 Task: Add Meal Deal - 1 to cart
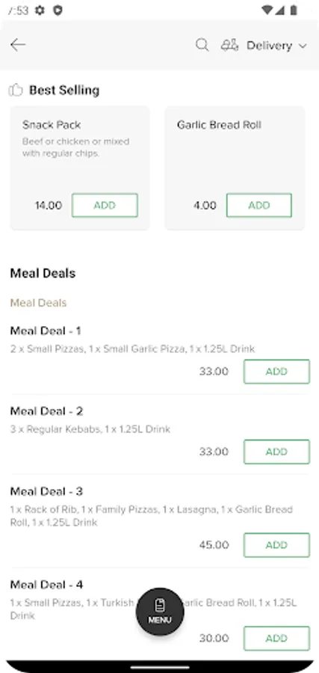276,371
